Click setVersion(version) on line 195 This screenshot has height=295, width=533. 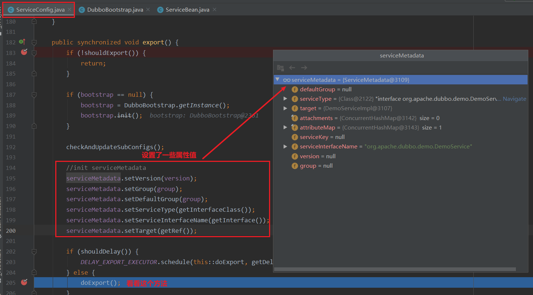coord(159,178)
